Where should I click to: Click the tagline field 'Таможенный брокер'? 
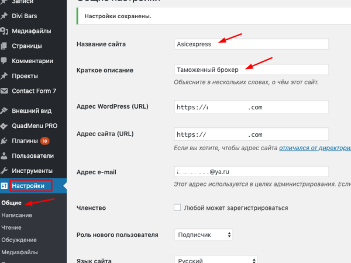[x=252, y=70]
